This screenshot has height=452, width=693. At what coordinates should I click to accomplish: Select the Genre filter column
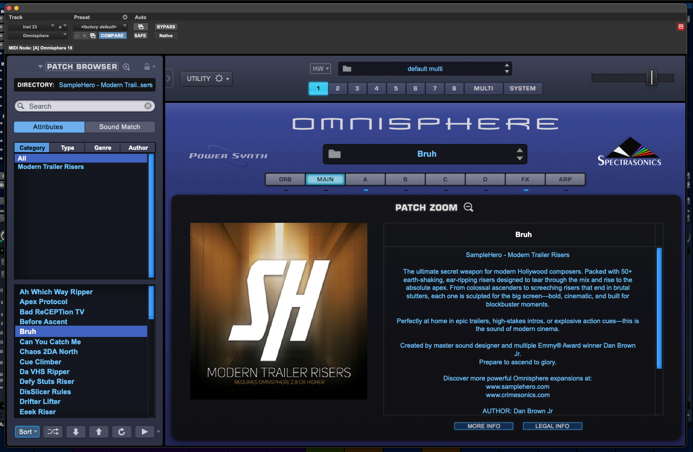point(103,147)
